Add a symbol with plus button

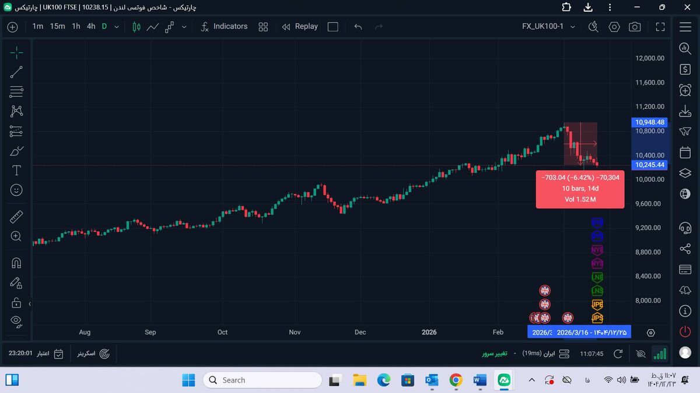point(13,27)
